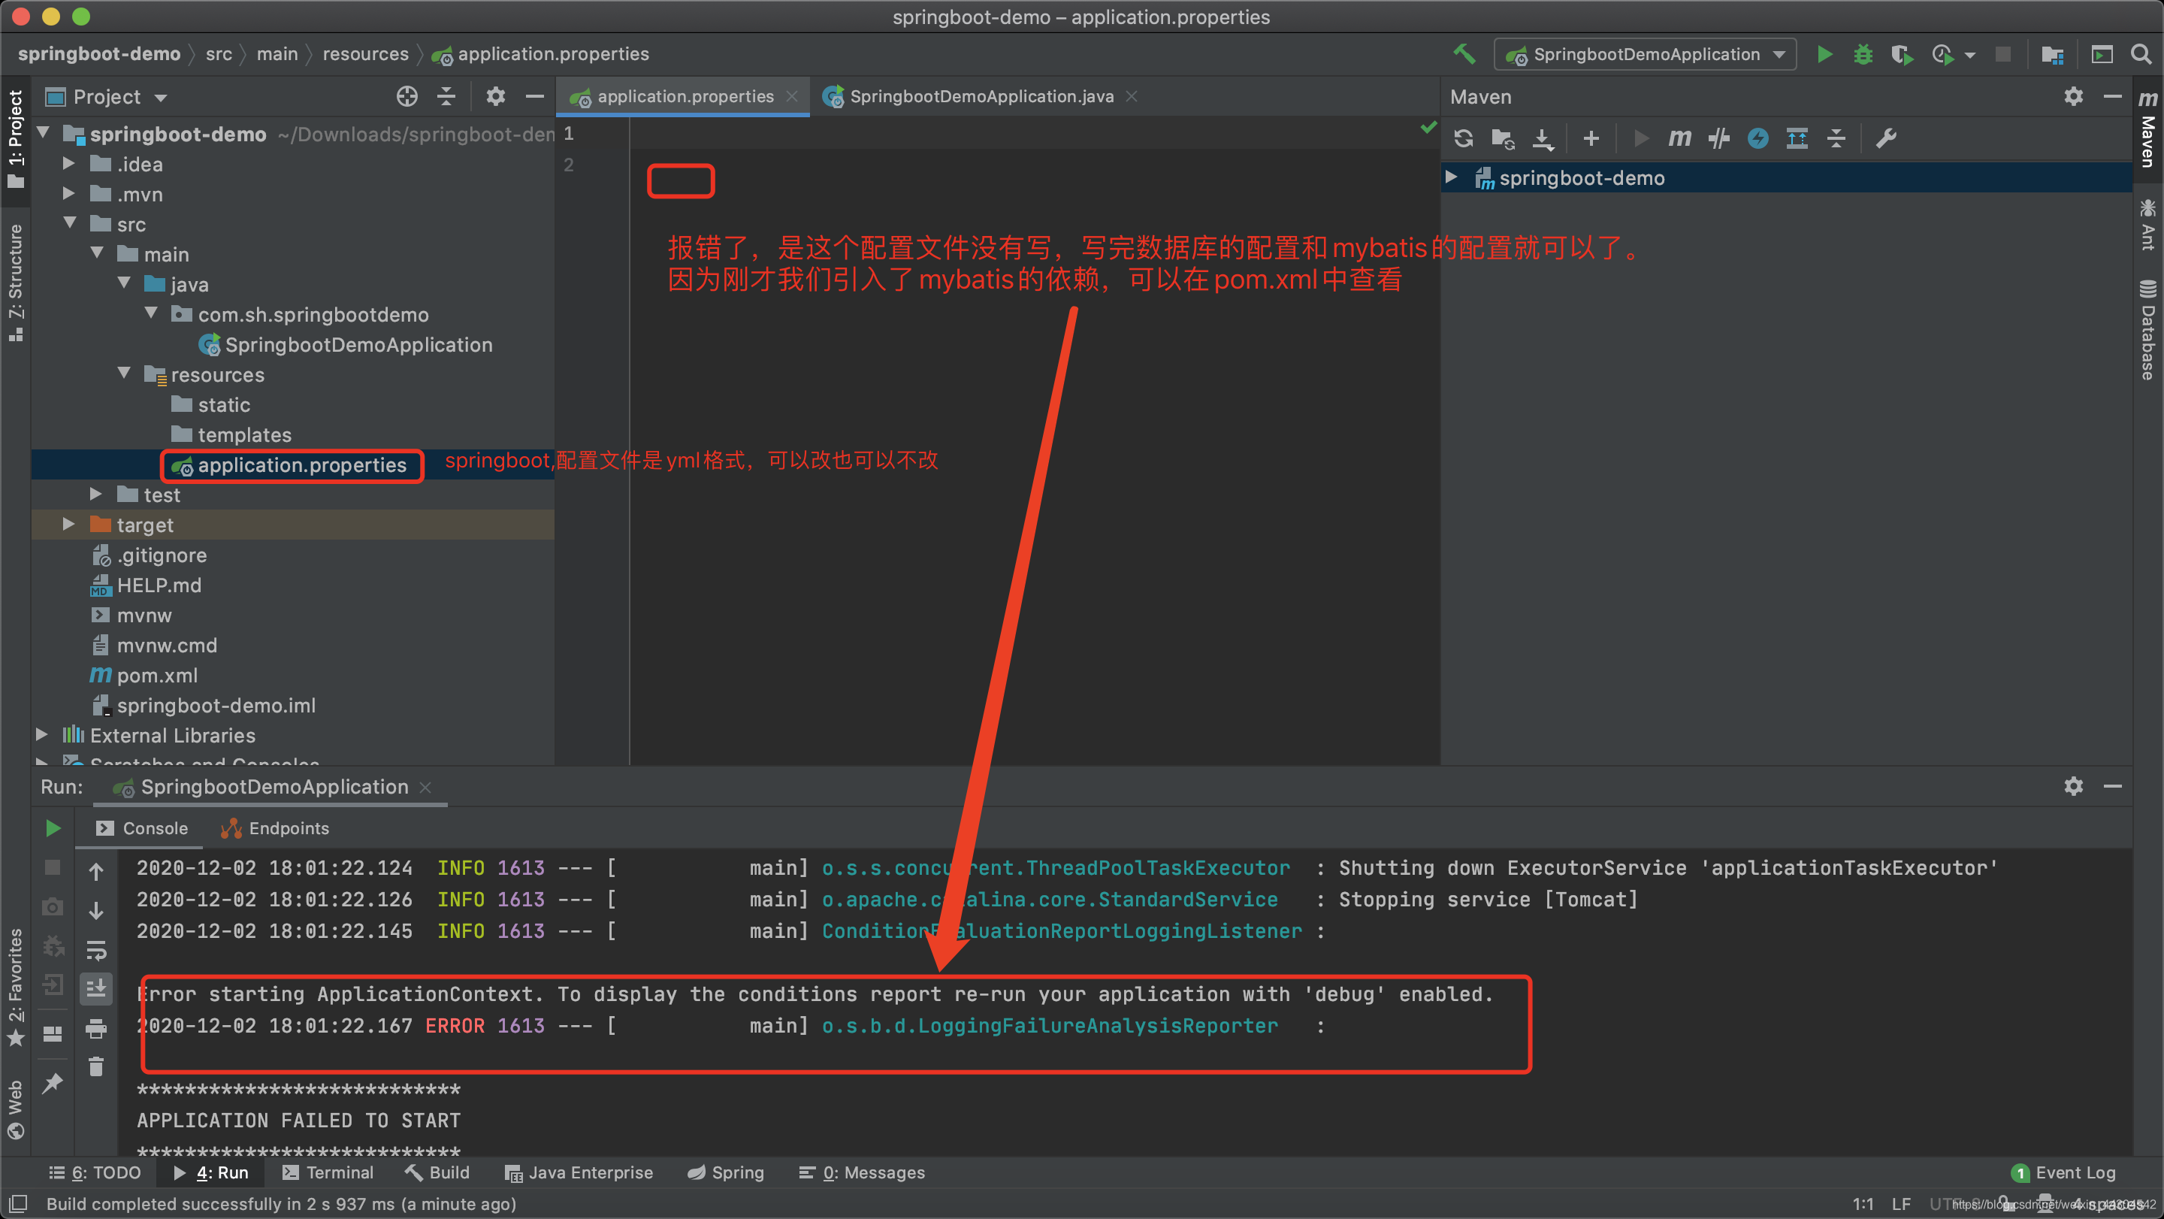The height and width of the screenshot is (1219, 2164).
Task: Collapse the resources folder
Action: point(123,373)
